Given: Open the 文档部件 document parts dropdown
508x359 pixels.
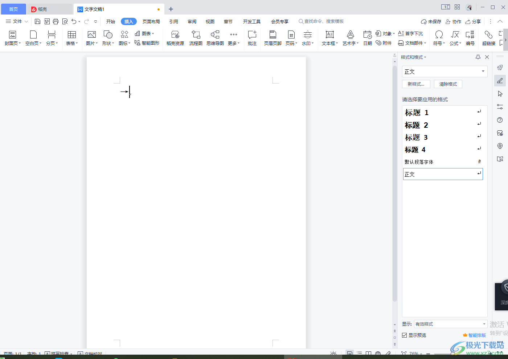Looking at the screenshot, I should 412,43.
